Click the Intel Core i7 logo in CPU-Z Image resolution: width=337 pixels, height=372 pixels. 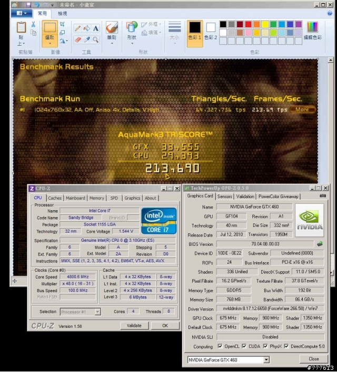tap(159, 221)
